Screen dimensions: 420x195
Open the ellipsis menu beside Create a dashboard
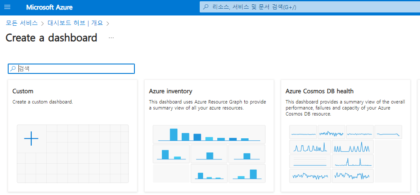pyautogui.click(x=111, y=38)
